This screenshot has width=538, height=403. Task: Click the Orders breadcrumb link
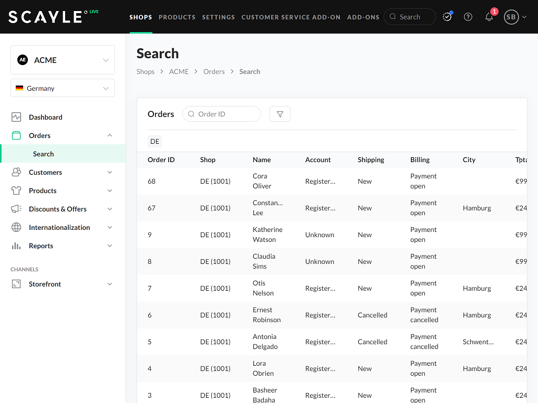point(214,71)
